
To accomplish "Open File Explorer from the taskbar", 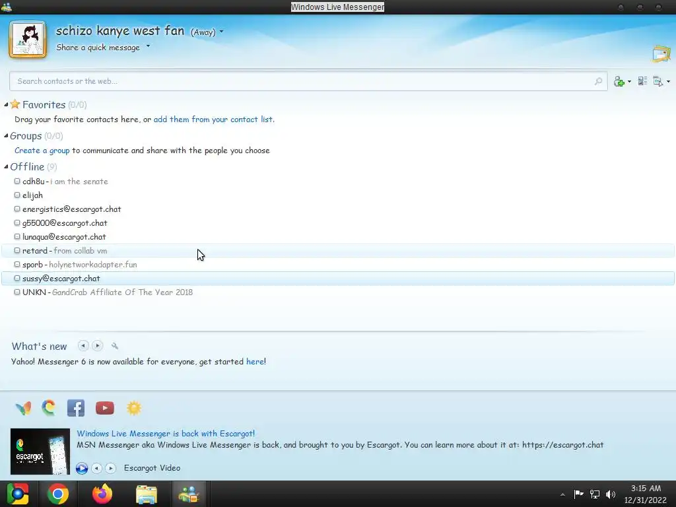I will click(147, 494).
